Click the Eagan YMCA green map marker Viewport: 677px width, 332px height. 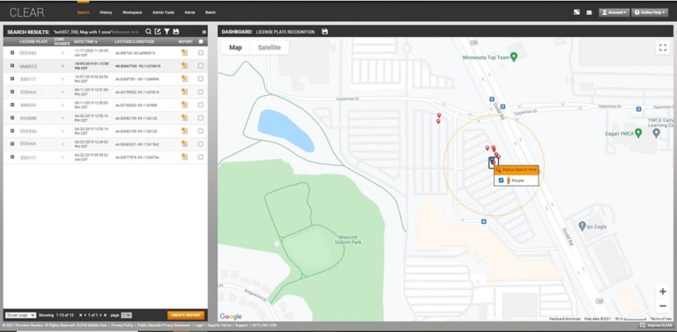point(638,133)
